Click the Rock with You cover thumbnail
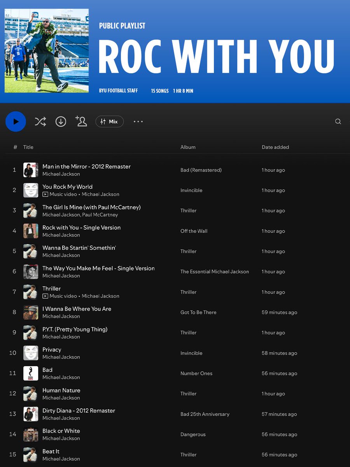This screenshot has height=467, width=350. [x=31, y=231]
